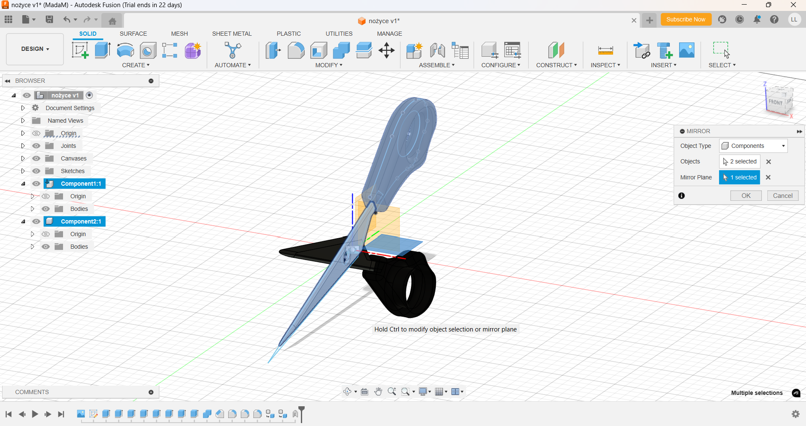Switch to the PLASTIC tab

point(289,34)
